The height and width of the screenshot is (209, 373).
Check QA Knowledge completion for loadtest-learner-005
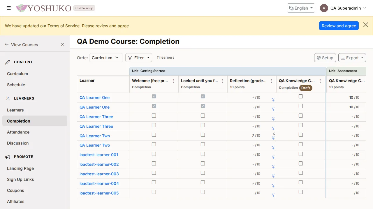pos(301,192)
